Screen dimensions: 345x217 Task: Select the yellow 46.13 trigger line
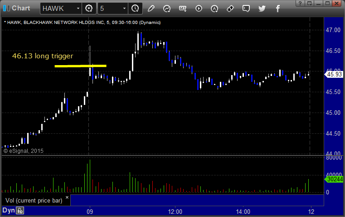pyautogui.click(x=81, y=66)
